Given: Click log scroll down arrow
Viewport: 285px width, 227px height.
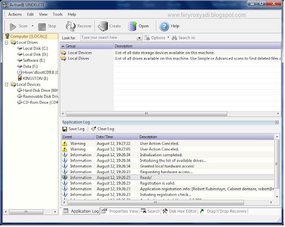Looking at the screenshot, I should 277,197.
